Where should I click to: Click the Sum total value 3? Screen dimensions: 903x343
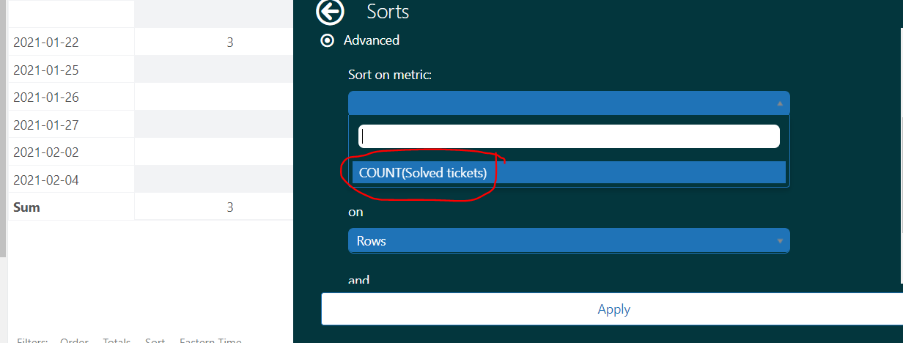point(229,207)
